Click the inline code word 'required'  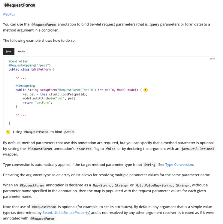(x=84, y=149)
